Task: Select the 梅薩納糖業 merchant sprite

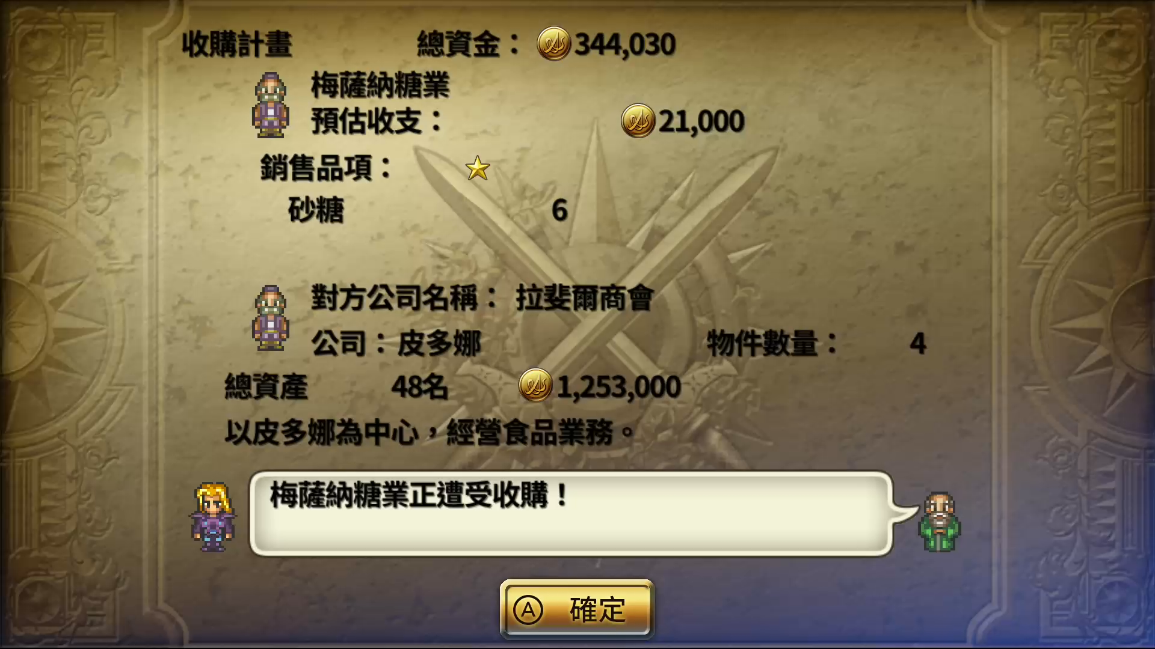Action: coord(271,105)
